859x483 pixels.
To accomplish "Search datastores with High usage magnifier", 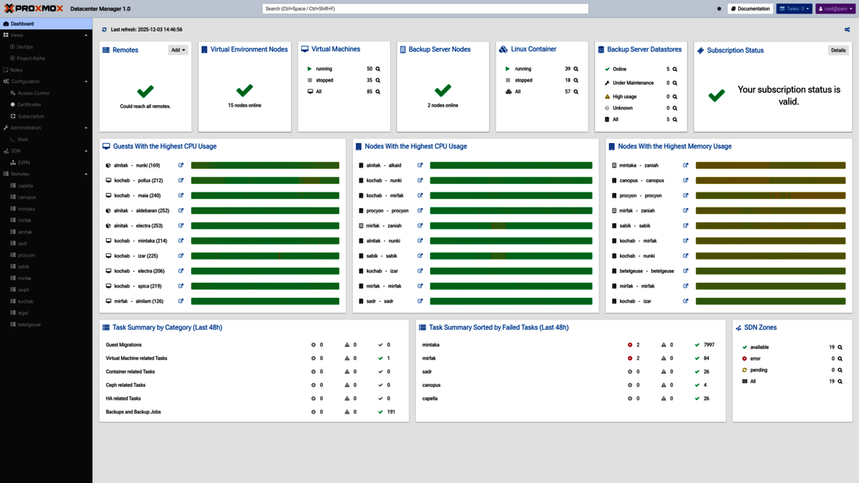I will (674, 97).
